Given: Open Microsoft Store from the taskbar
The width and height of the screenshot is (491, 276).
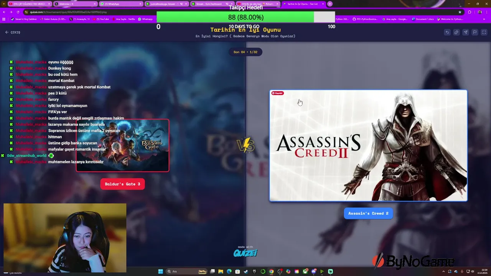Looking at the screenshot, I should click(237, 271).
